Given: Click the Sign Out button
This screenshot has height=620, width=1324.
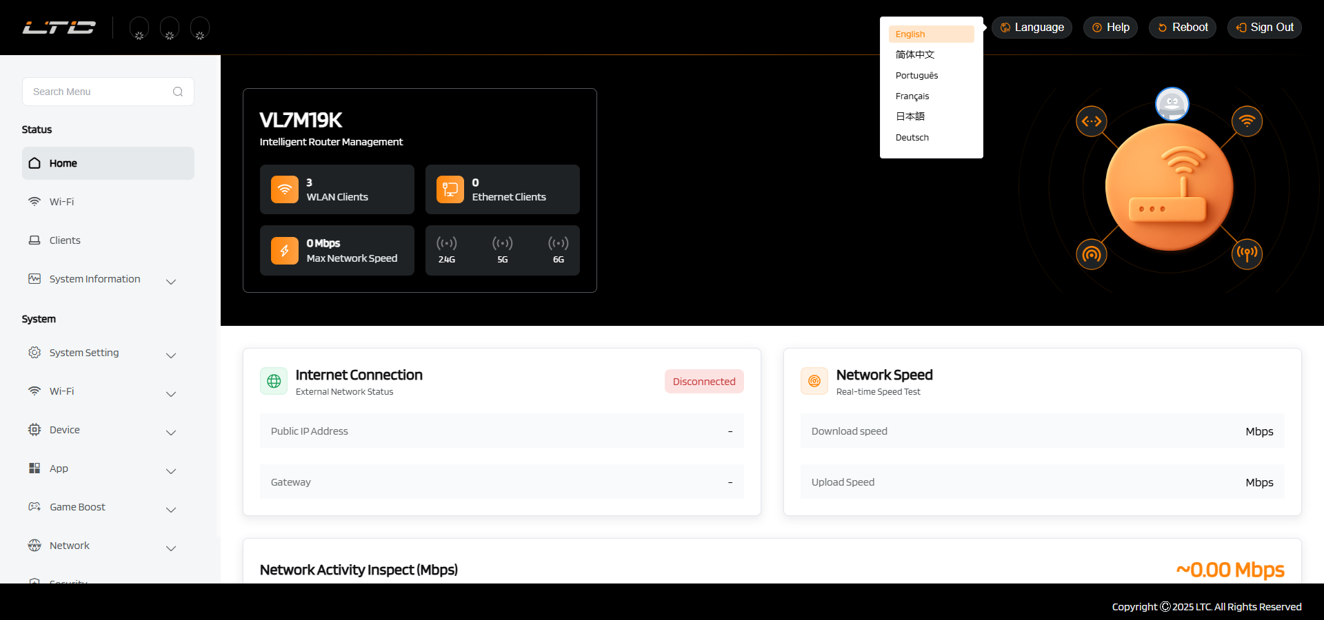Looking at the screenshot, I should pyautogui.click(x=1264, y=28).
